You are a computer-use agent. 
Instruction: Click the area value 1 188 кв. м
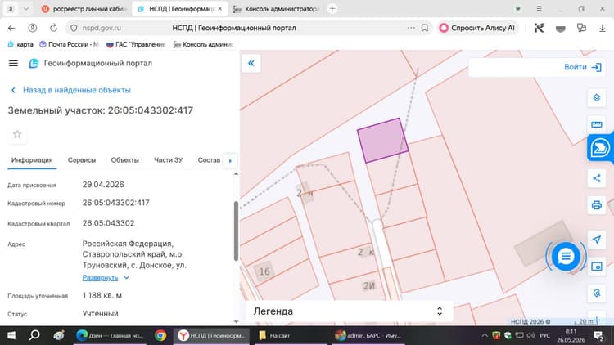[x=102, y=296]
